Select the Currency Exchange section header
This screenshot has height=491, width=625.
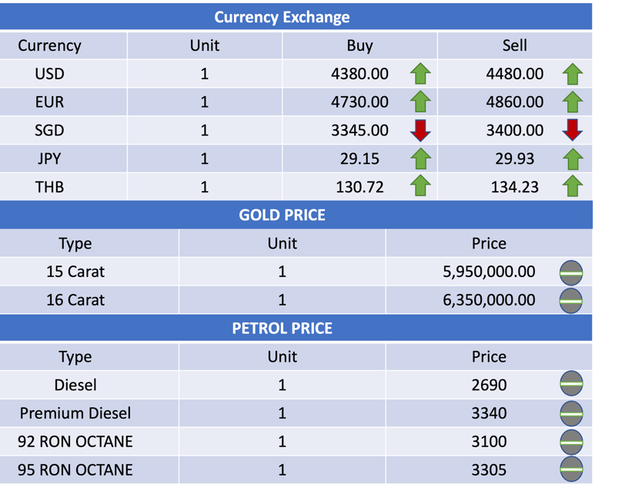click(x=282, y=17)
